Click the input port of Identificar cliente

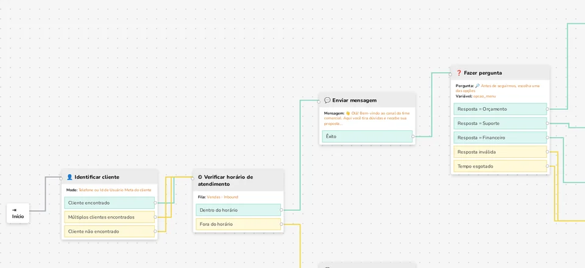pyautogui.click(x=61, y=178)
